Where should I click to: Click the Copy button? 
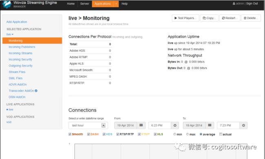tap(209, 18)
